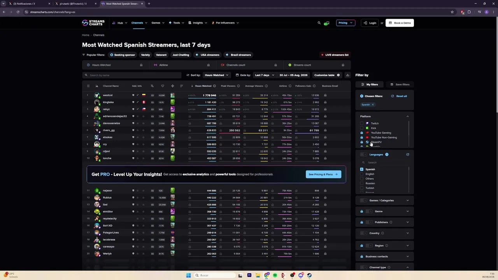Click the Login button
The image size is (498, 280).
coord(370,23)
